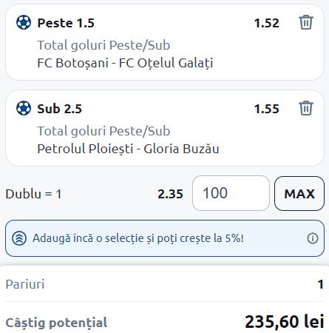The width and height of the screenshot is (329, 333).
Task: Click the Câștig potențial label
Action: 56,323
